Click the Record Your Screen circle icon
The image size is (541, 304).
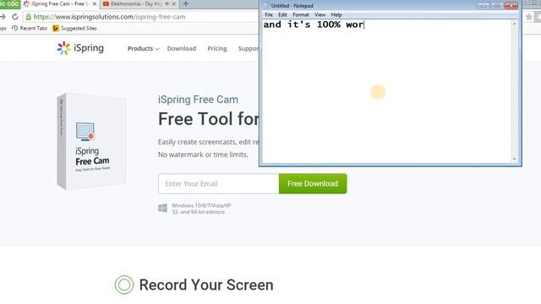(x=124, y=285)
